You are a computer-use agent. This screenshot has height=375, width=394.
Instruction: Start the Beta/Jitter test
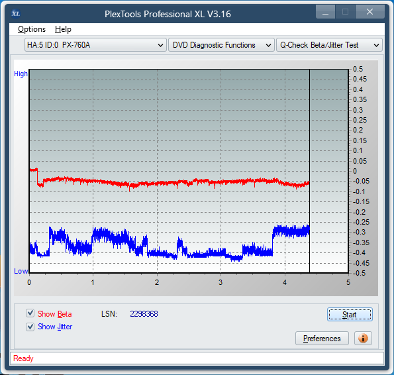pyautogui.click(x=350, y=315)
